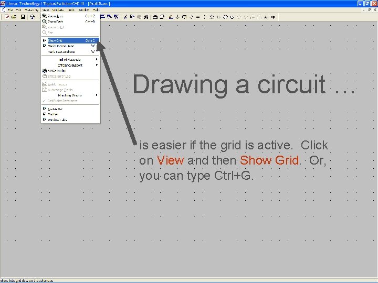Screen dimensions: 378x283
Task: Toggle Mark Unconn. Pins option
Action: 70,46
